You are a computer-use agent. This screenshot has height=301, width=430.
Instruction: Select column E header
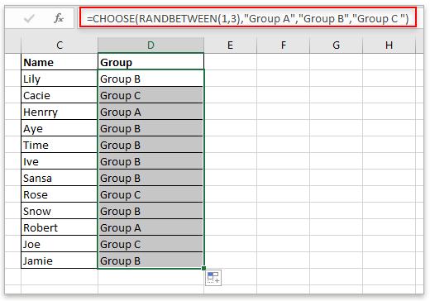point(230,45)
